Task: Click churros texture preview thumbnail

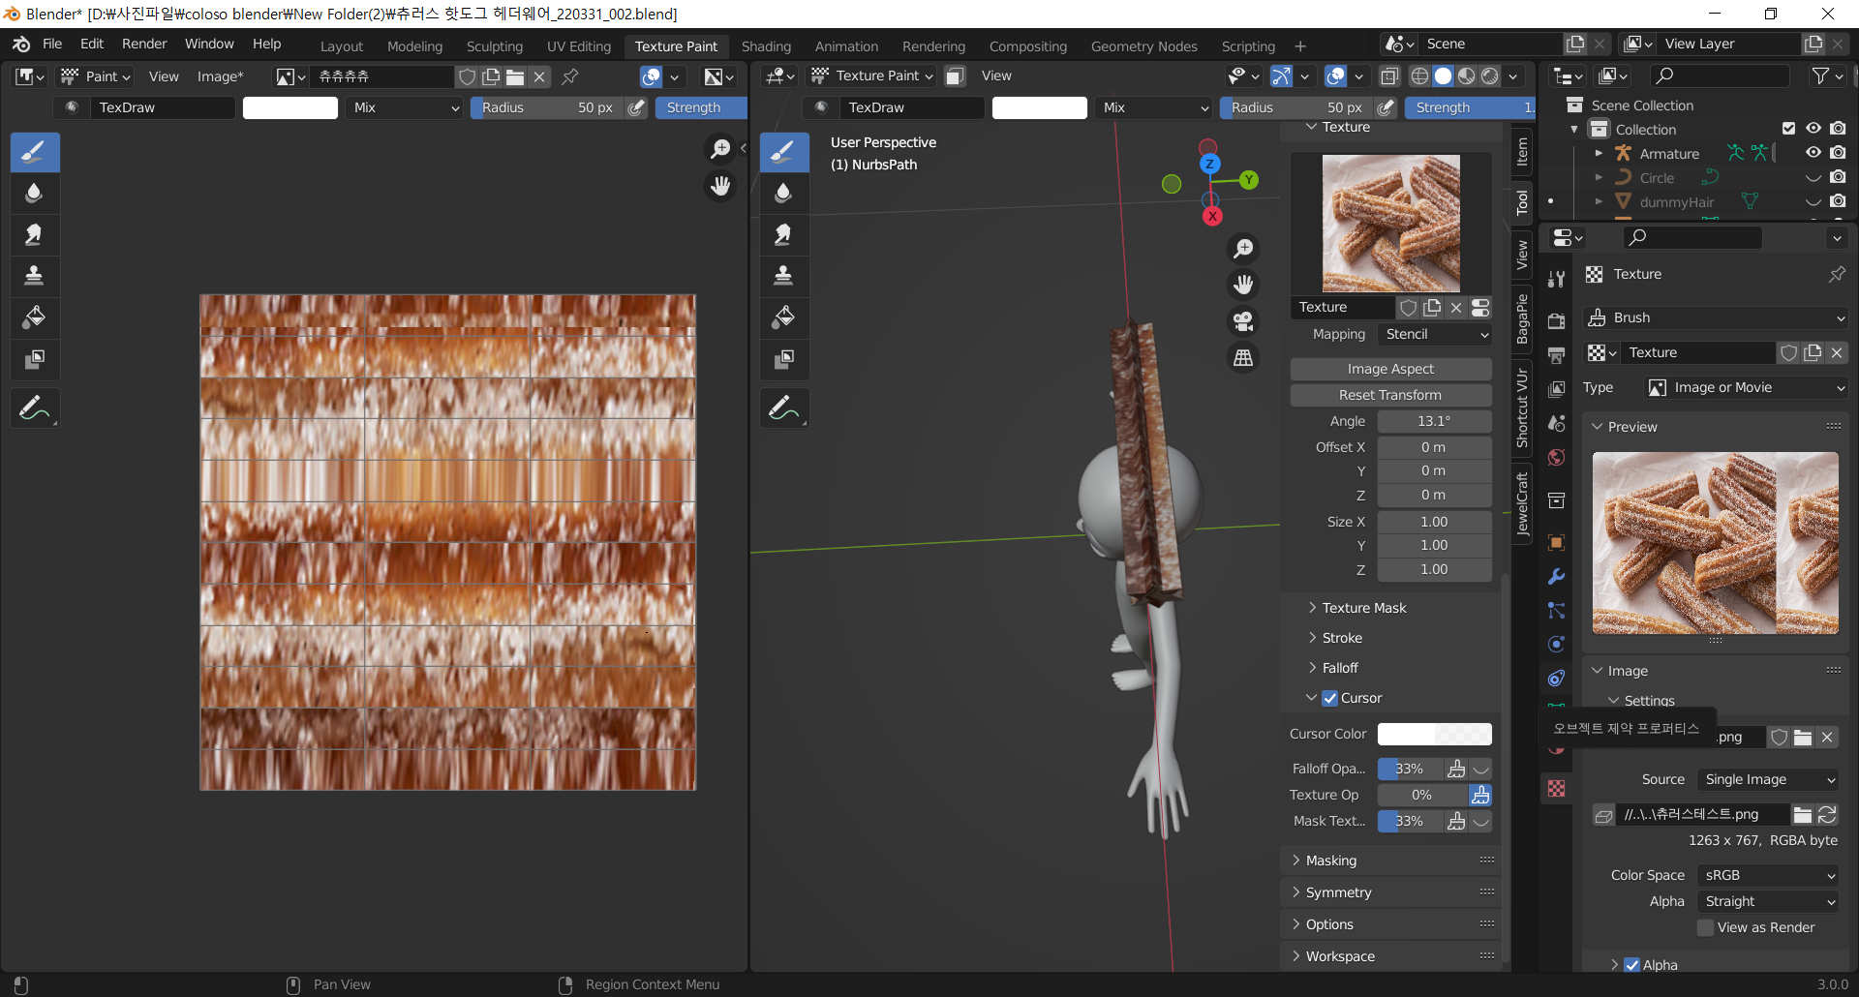Action: [1391, 224]
